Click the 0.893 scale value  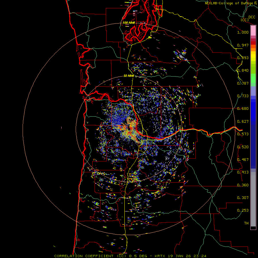coord(243,58)
